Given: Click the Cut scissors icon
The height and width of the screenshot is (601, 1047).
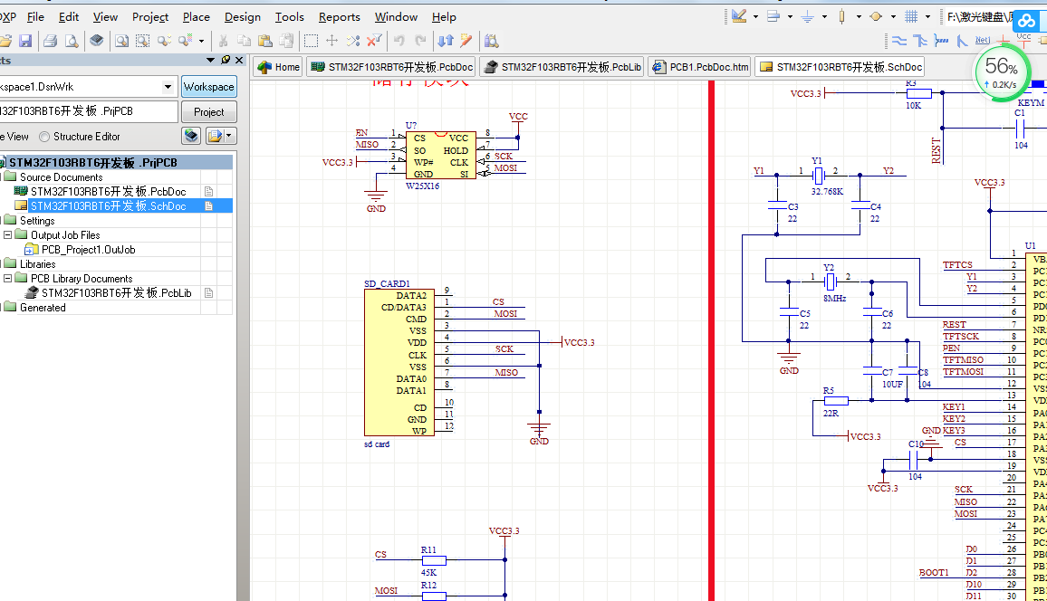Looking at the screenshot, I should pyautogui.click(x=223, y=42).
